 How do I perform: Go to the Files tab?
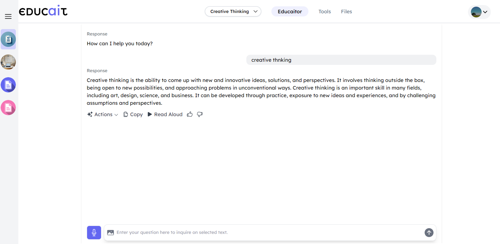tap(346, 11)
